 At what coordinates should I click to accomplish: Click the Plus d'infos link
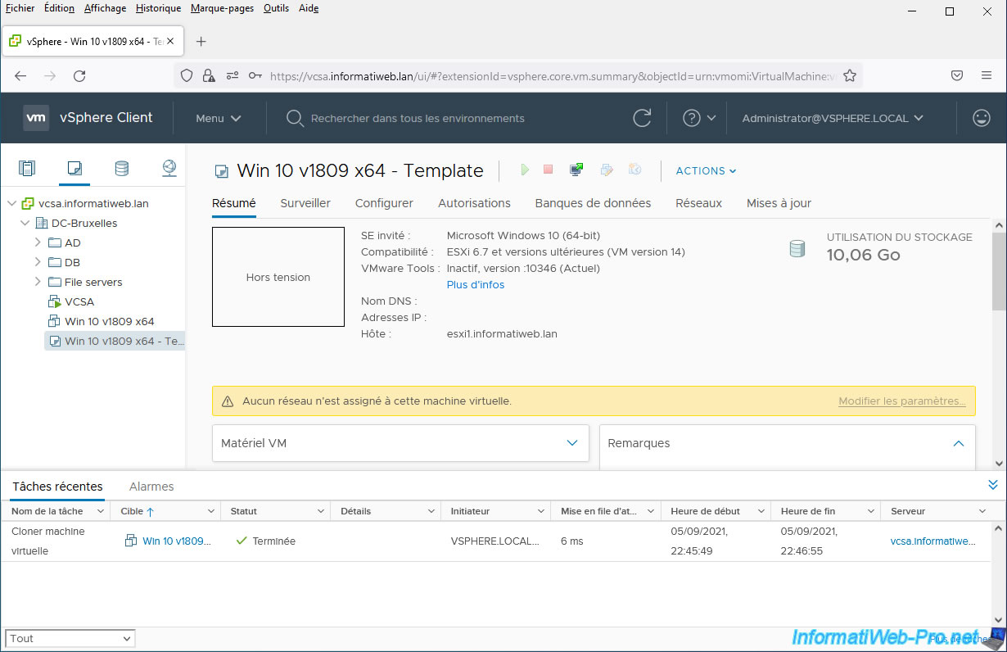pos(476,285)
